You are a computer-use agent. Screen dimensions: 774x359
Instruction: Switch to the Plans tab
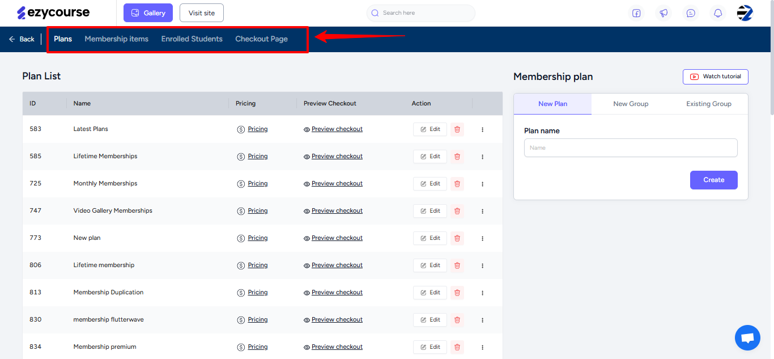point(63,39)
